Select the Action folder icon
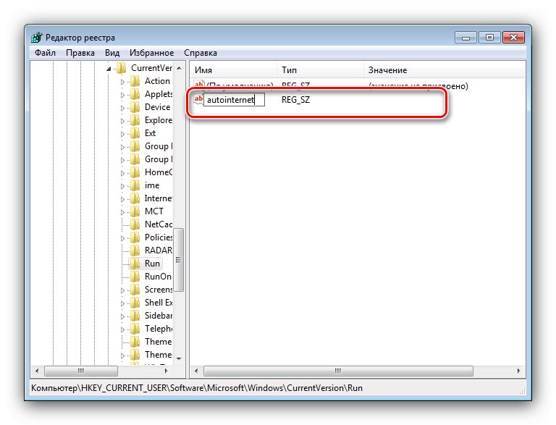This screenshot has width=556, height=425. (x=135, y=81)
